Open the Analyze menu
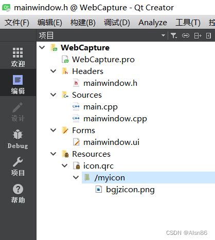The image size is (215, 240). pos(153,23)
